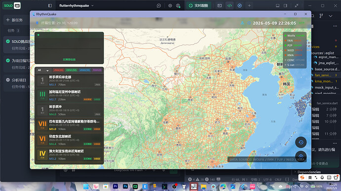The width and height of the screenshot is (341, 191).
Task: Select the real-time follow button in SOLO
Action: (198, 5)
